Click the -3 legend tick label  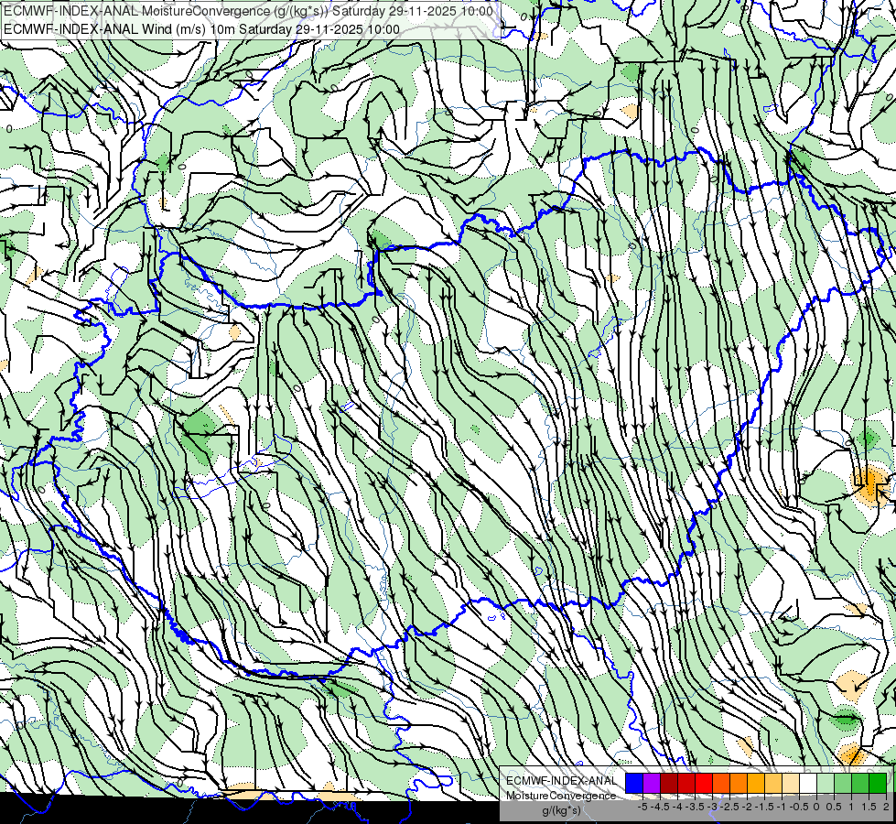click(713, 807)
